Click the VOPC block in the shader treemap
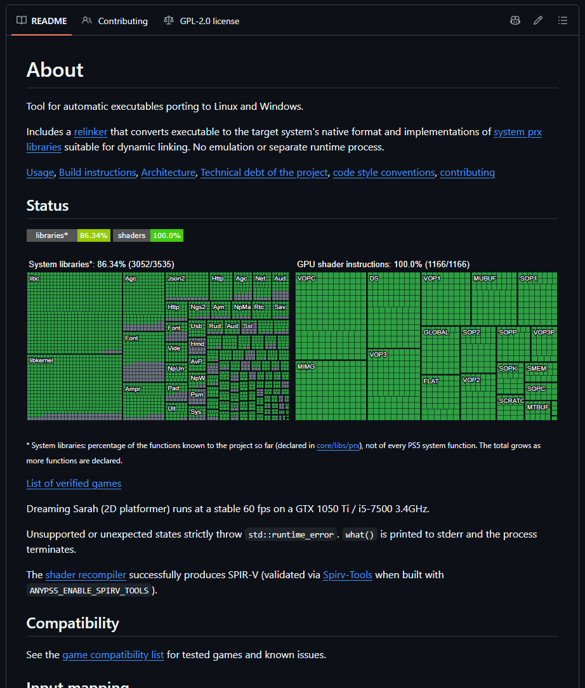 point(331,316)
